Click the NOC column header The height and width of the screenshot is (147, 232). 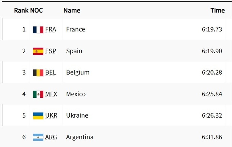[x=37, y=10]
